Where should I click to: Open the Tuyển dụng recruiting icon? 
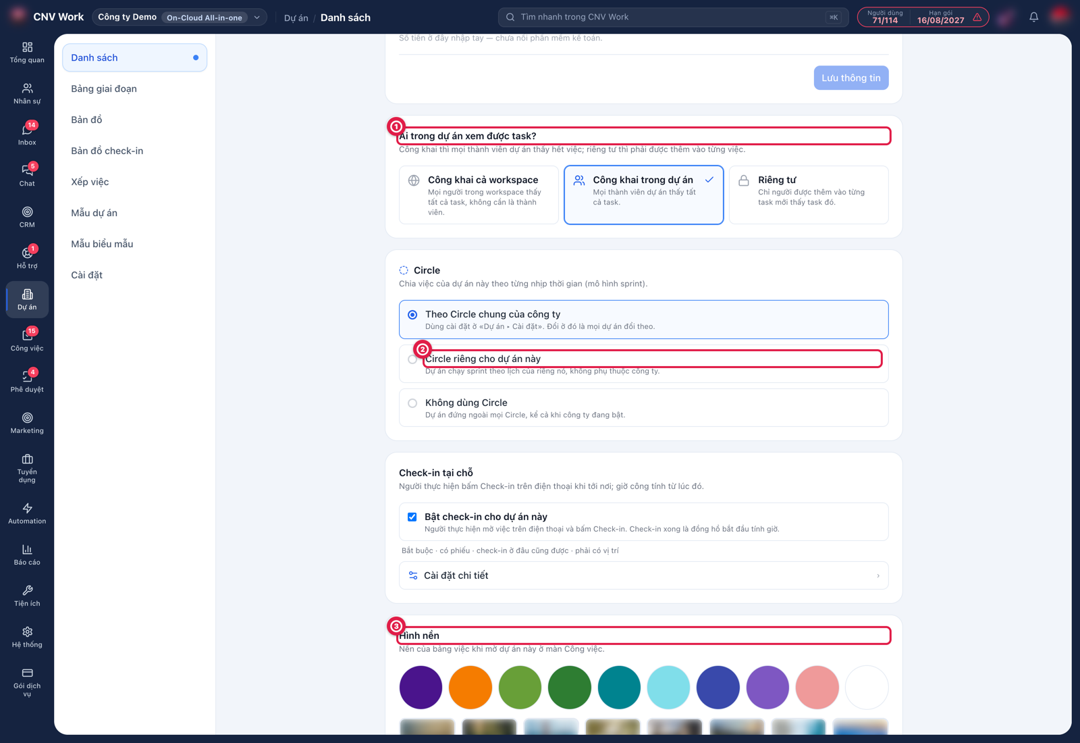pos(27,468)
